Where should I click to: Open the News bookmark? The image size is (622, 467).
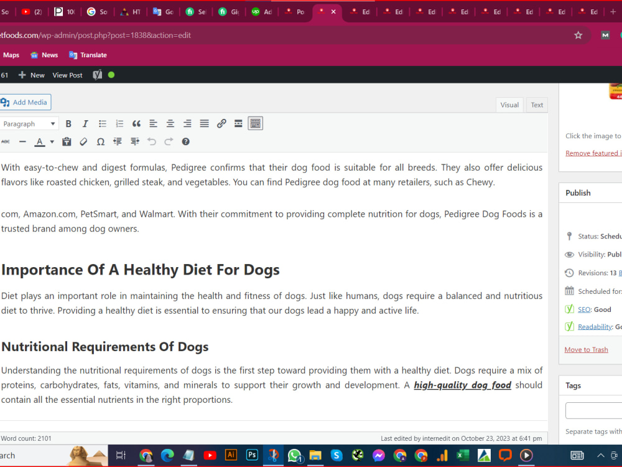[x=44, y=55]
